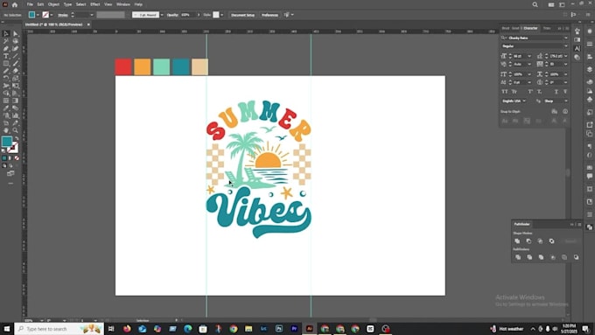Choose the Zoom tool
The width and height of the screenshot is (595, 335).
click(x=16, y=130)
